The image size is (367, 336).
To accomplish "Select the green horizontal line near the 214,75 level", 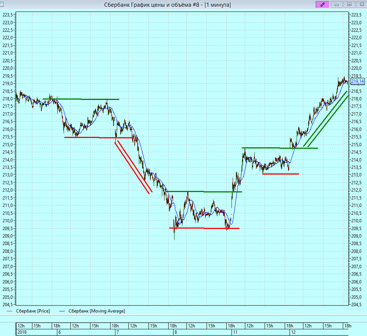I will 280,148.
